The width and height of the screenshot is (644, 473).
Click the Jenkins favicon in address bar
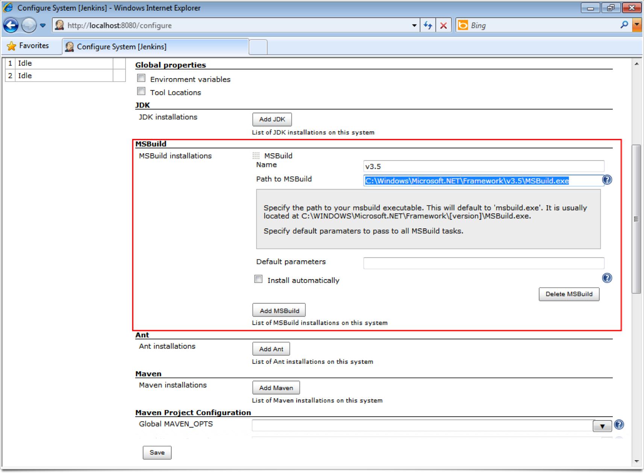pyautogui.click(x=59, y=25)
